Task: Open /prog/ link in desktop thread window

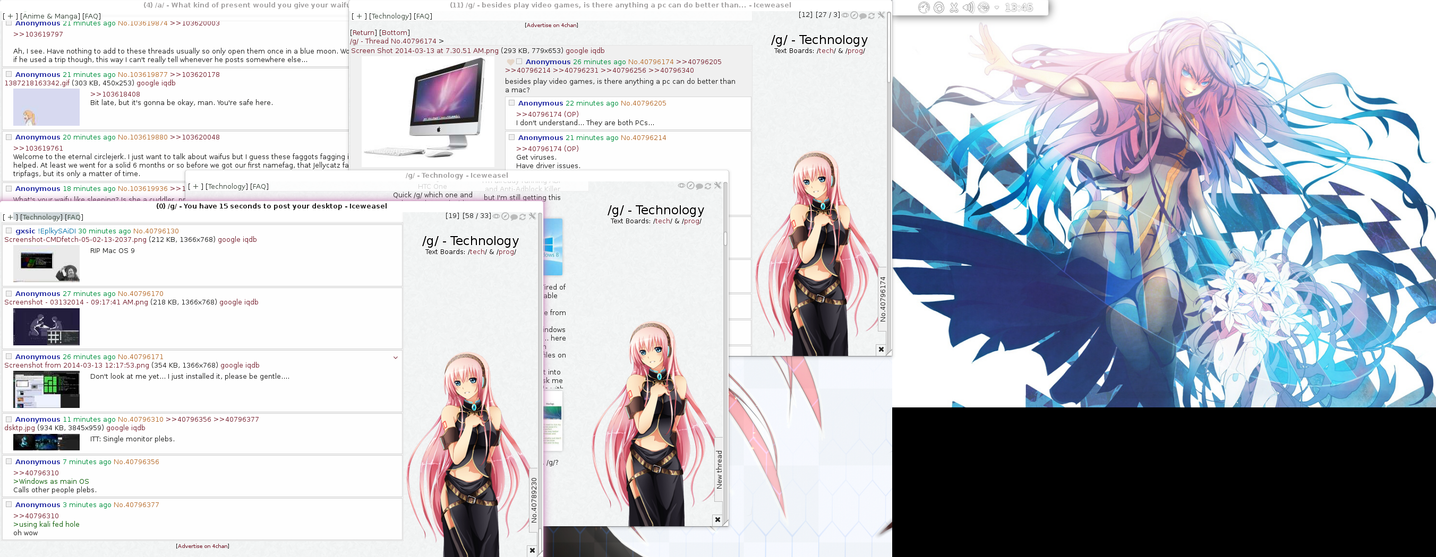Action: click(x=506, y=252)
